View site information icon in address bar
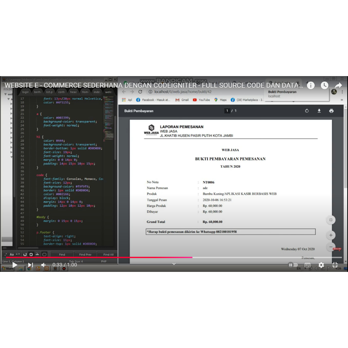Screen dimensions: 348x348 (150, 92)
